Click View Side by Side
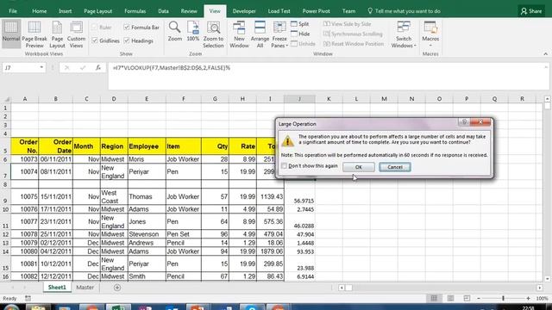 click(x=347, y=24)
